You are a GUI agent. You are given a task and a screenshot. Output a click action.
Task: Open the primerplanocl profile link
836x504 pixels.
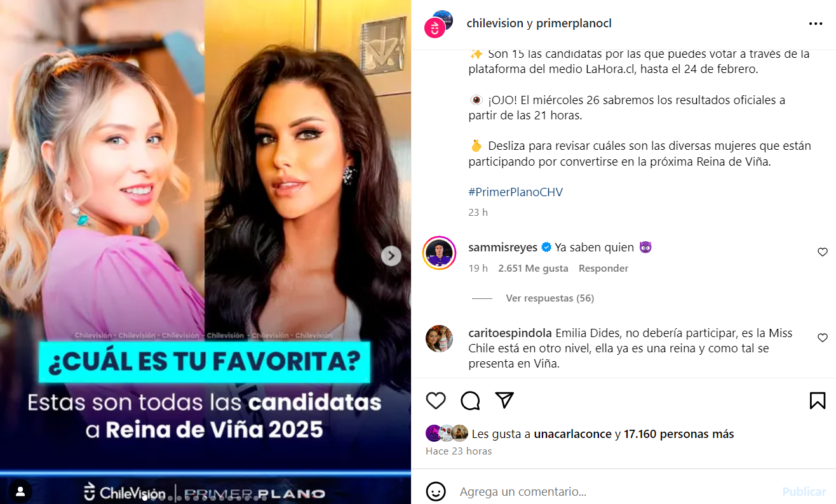574,23
